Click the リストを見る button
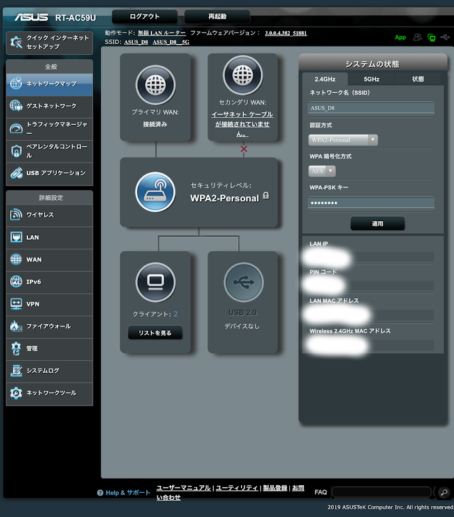The image size is (454, 517). tap(155, 333)
